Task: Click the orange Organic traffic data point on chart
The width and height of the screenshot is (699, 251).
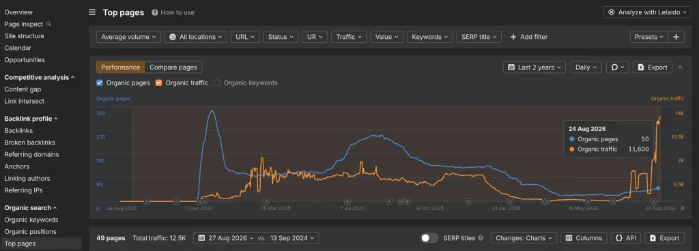Action: pyautogui.click(x=658, y=122)
